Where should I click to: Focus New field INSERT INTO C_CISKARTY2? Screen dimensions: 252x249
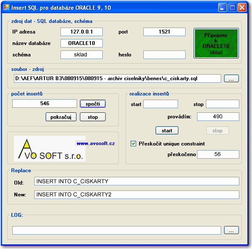(137, 195)
